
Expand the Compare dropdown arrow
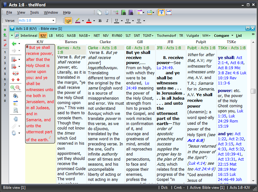pyautogui.click(x=232, y=36)
